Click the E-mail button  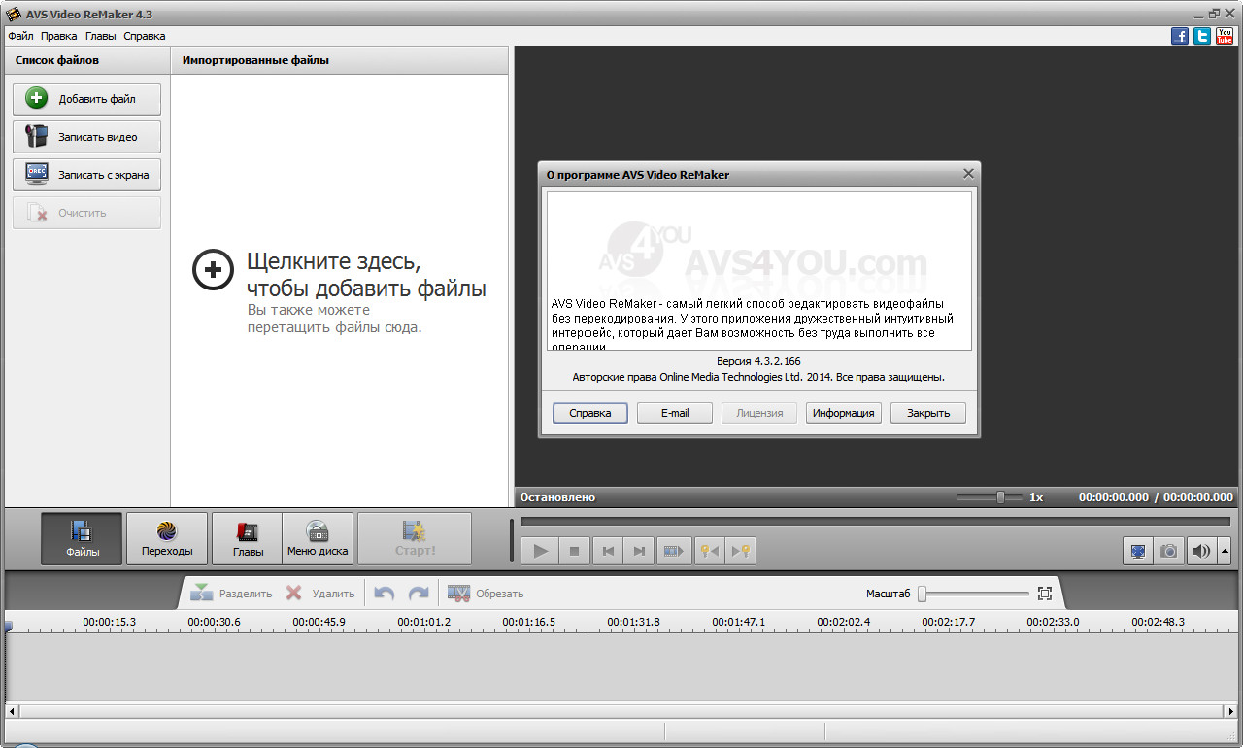tap(675, 413)
